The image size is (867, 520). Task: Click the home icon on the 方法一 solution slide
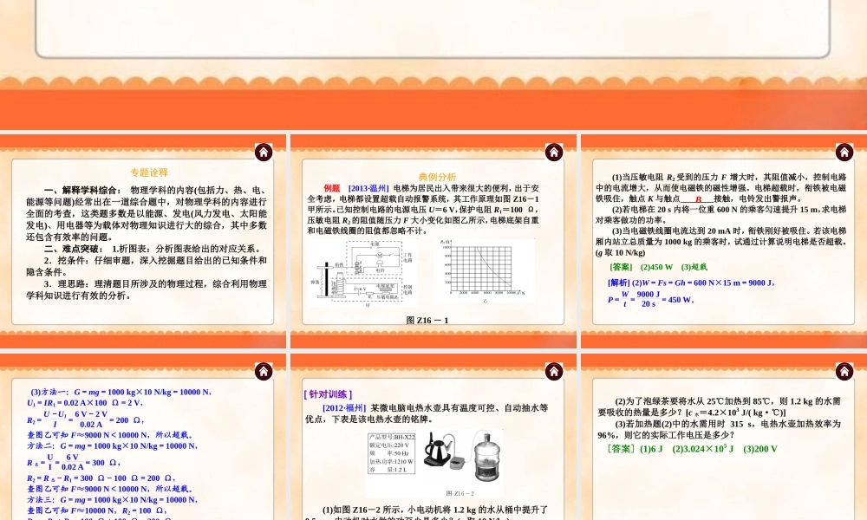click(x=264, y=370)
